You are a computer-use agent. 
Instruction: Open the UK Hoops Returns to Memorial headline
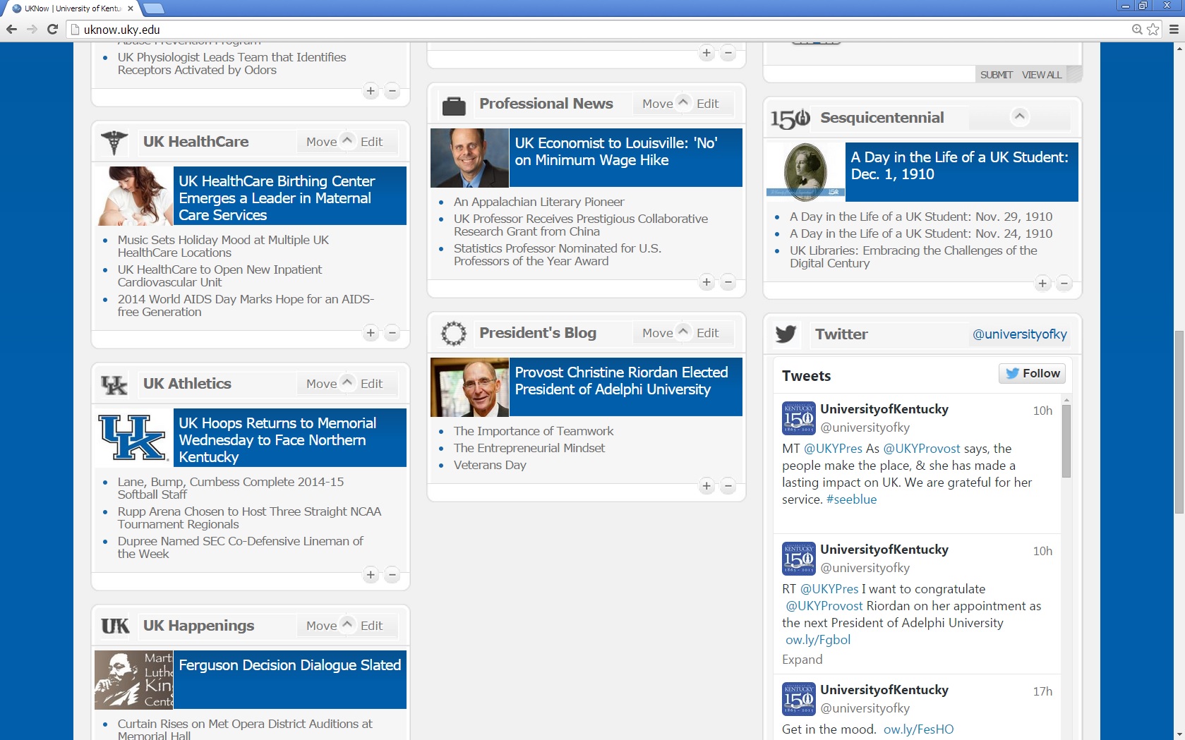click(277, 440)
